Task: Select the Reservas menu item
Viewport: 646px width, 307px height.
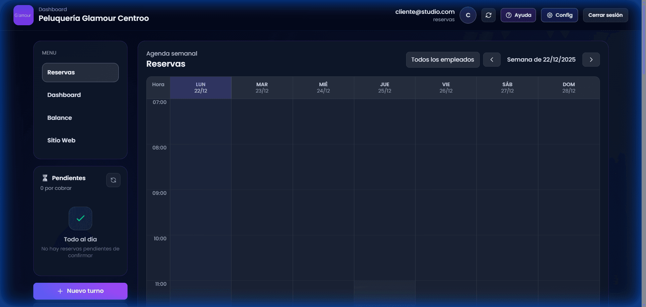Action: click(61, 72)
